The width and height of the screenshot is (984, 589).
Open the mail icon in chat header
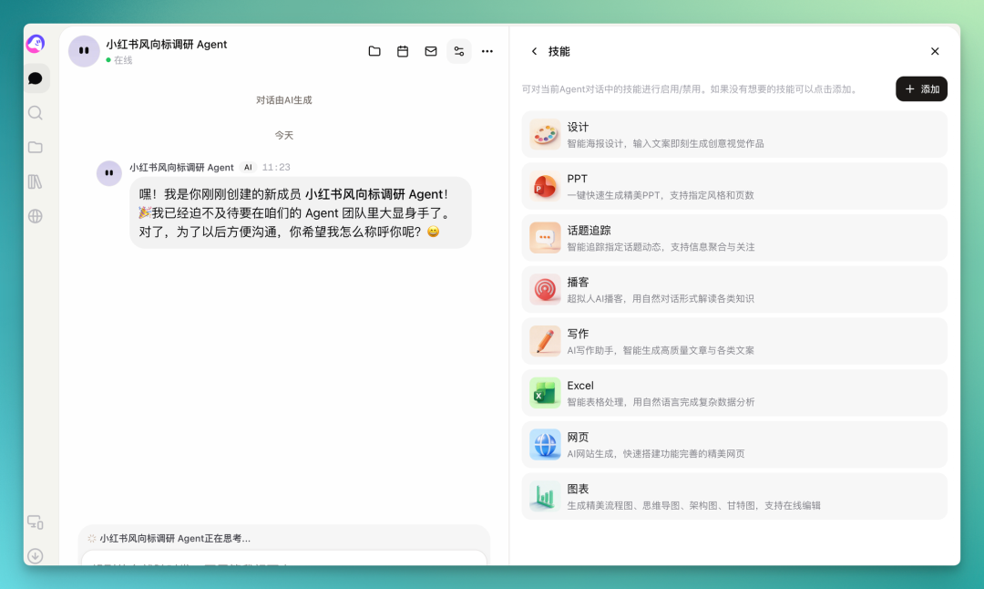click(430, 51)
